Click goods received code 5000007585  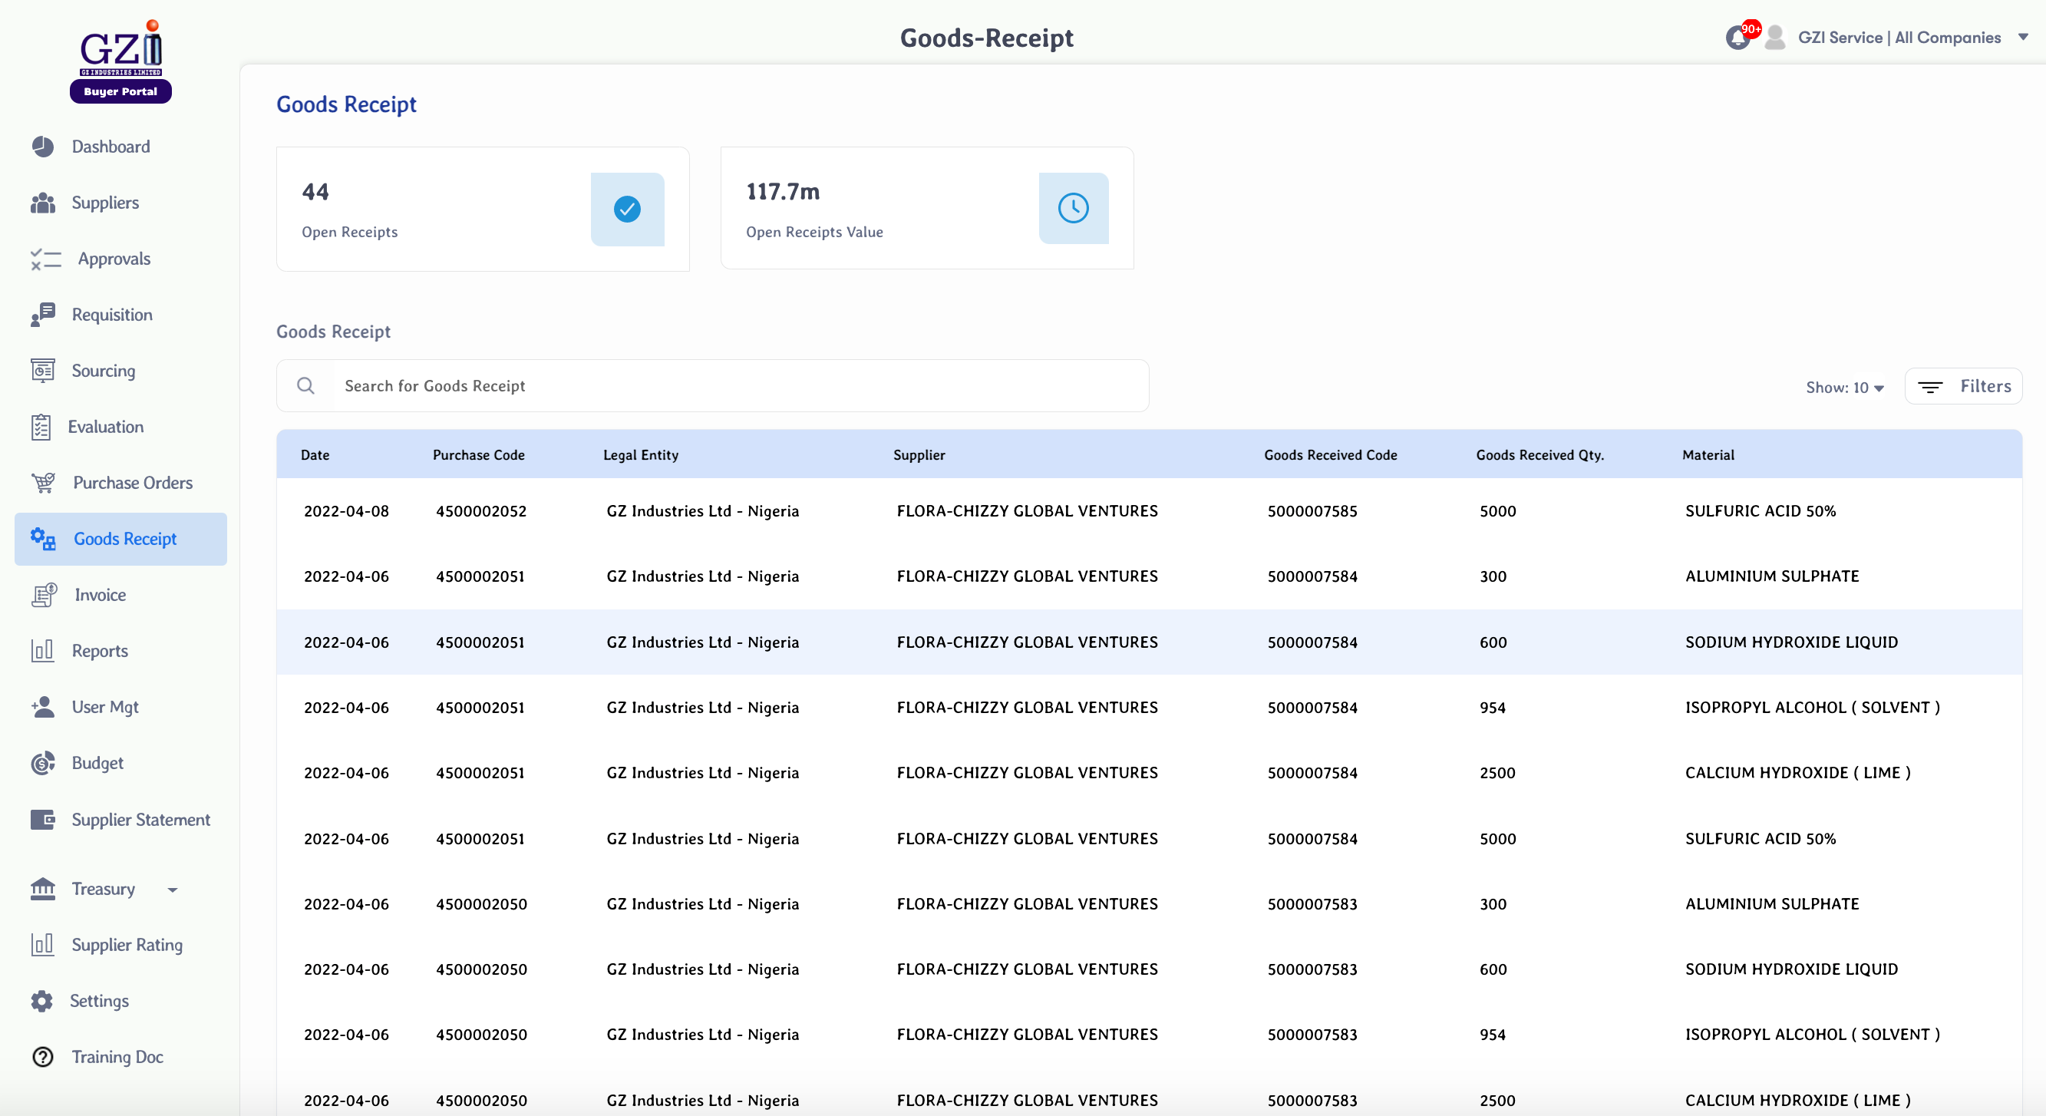tap(1312, 510)
